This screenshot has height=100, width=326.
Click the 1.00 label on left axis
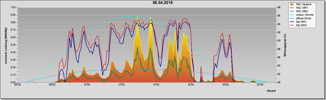point(13,7)
